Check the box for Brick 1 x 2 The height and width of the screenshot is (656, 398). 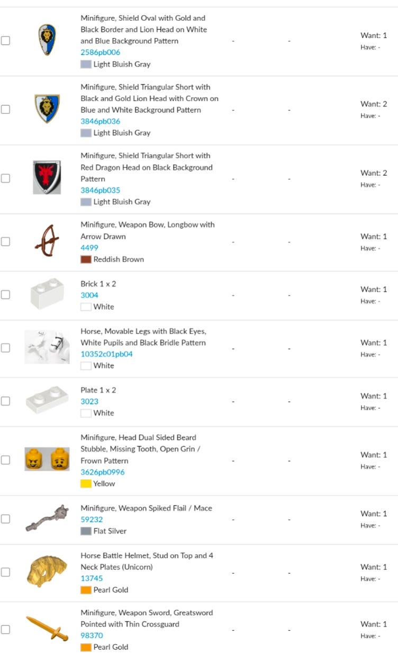(x=5, y=294)
